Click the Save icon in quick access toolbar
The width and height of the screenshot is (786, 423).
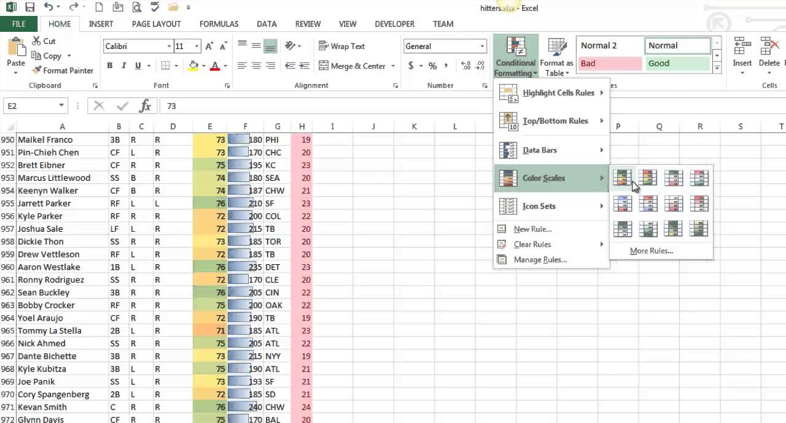(29, 8)
